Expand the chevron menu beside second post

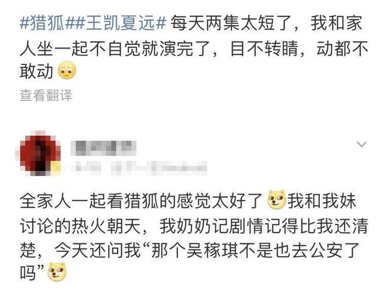(x=362, y=144)
